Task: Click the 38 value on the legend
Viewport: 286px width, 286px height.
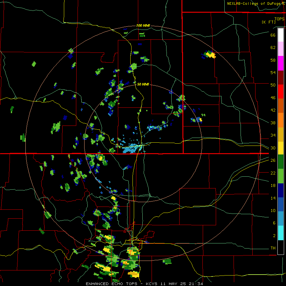Action: 273,123
